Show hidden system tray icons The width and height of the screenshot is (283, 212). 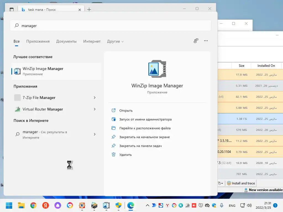[148, 205]
